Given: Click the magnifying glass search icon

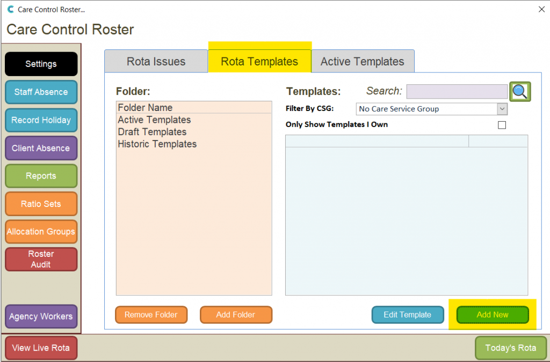Looking at the screenshot, I should 520,92.
